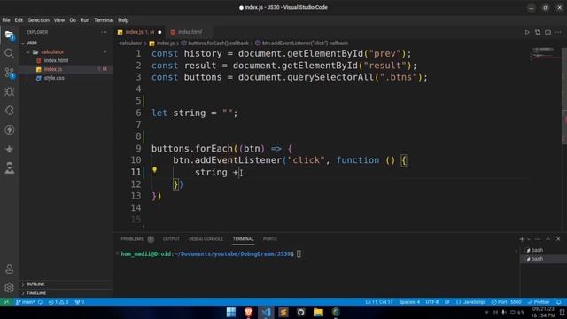This screenshot has height=319, width=567.
Task: Change UTF-8 encoding in status bar
Action: tap(432, 302)
